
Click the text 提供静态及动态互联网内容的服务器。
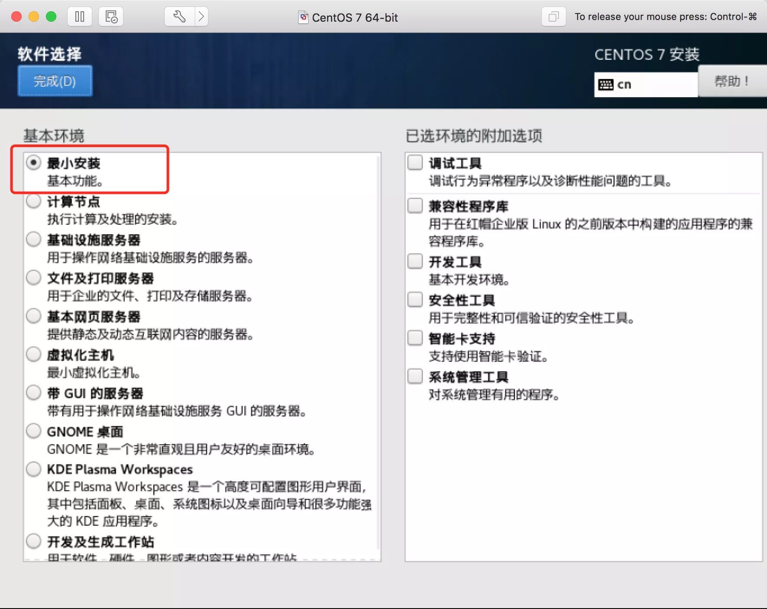coord(150,334)
